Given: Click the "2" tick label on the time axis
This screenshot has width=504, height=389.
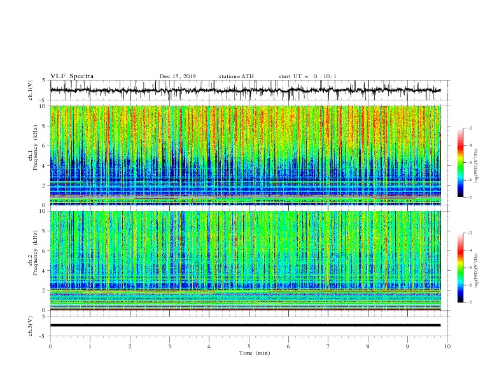Looking at the screenshot, I should [130, 346].
